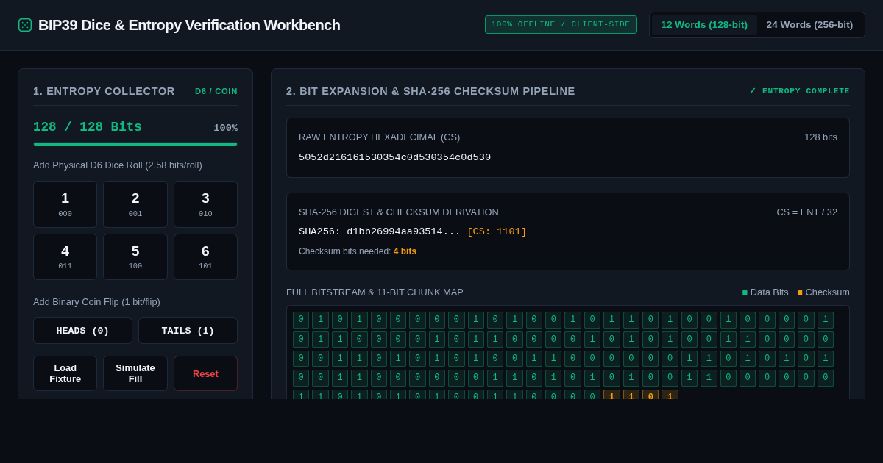Click the SHA-256 CHECKSUM PIPELINE panel heading
Viewport: 883px width, 463px height.
430,91
